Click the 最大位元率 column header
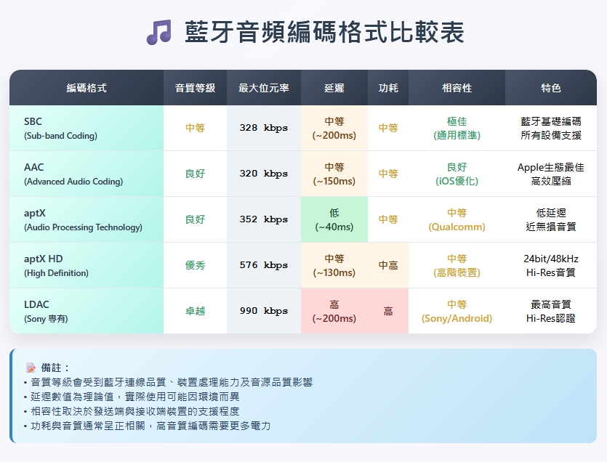Viewport: 607px width, 462px height. click(x=264, y=88)
